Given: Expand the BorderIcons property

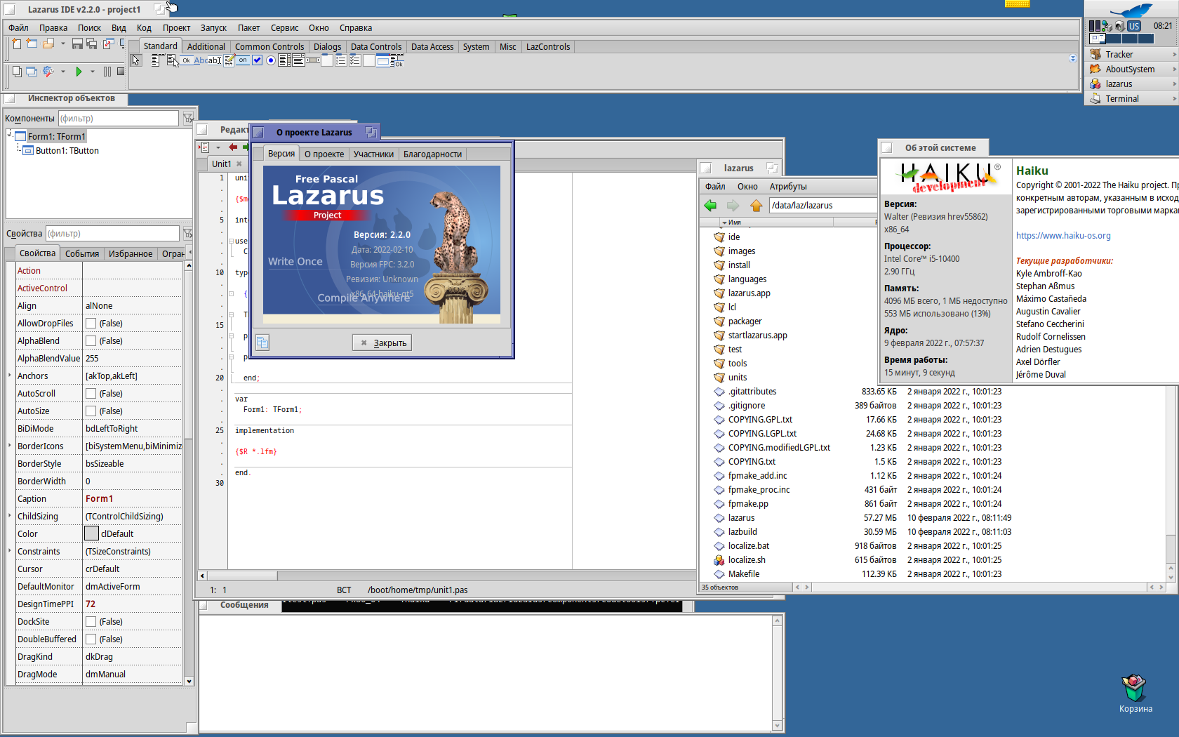Looking at the screenshot, I should click(x=10, y=446).
